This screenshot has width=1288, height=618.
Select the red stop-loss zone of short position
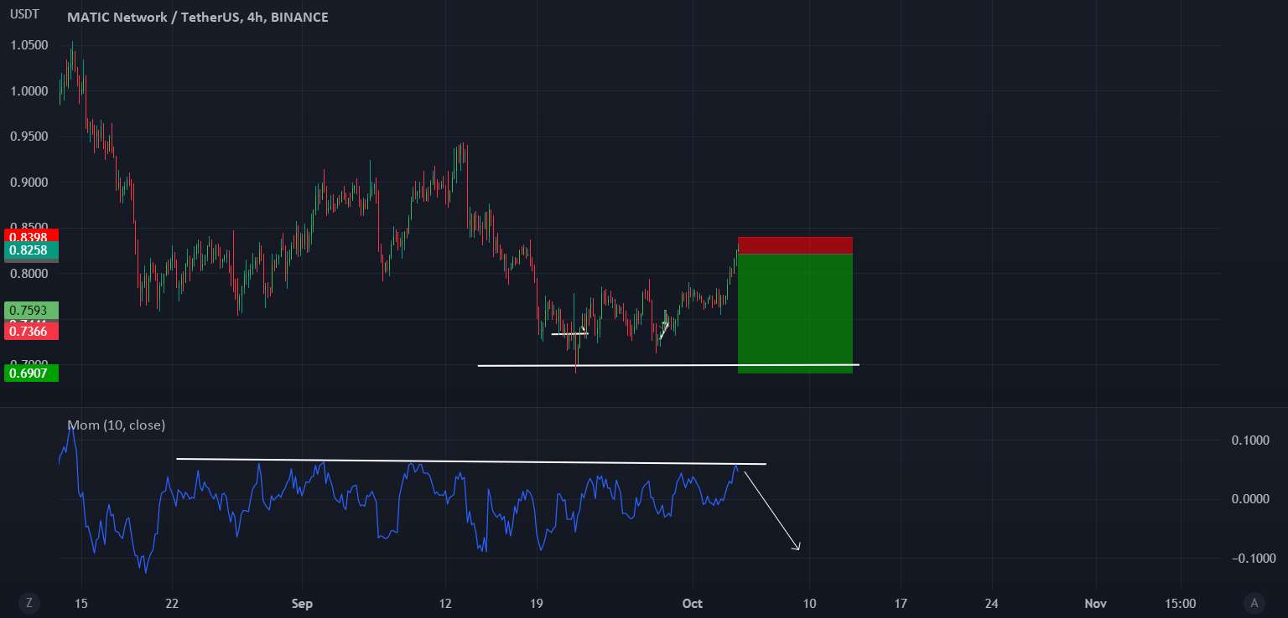(x=795, y=245)
